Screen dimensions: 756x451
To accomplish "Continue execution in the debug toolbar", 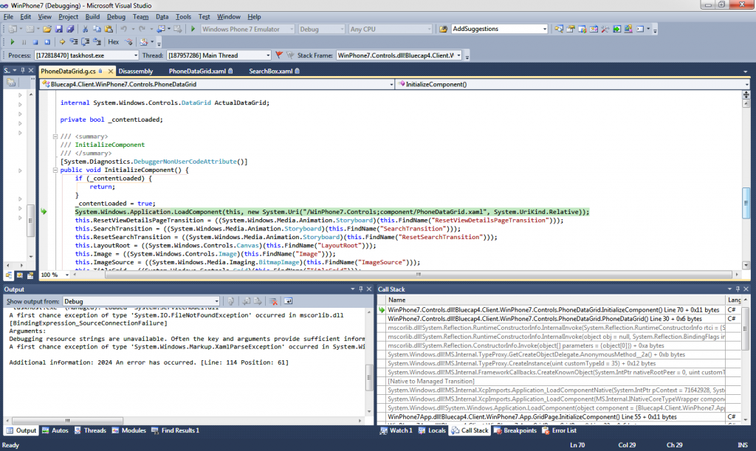I will click(x=12, y=42).
